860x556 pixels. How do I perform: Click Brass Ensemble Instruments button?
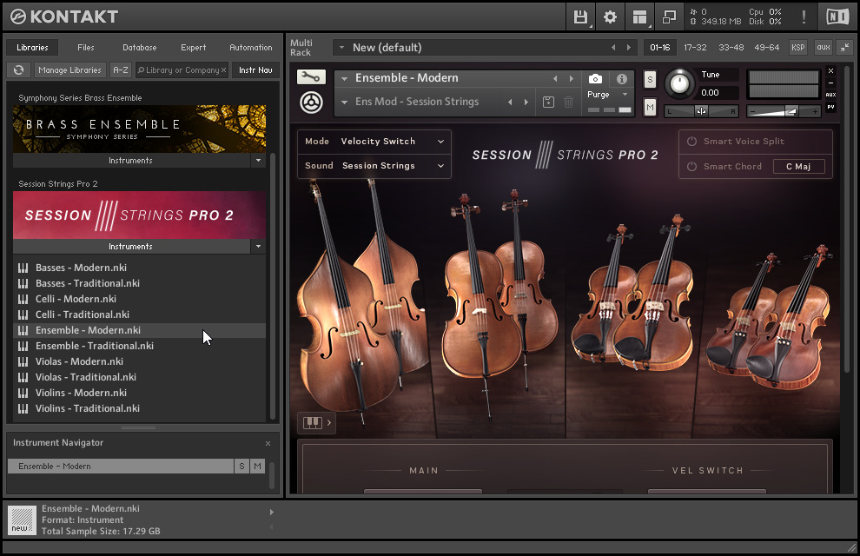(132, 161)
